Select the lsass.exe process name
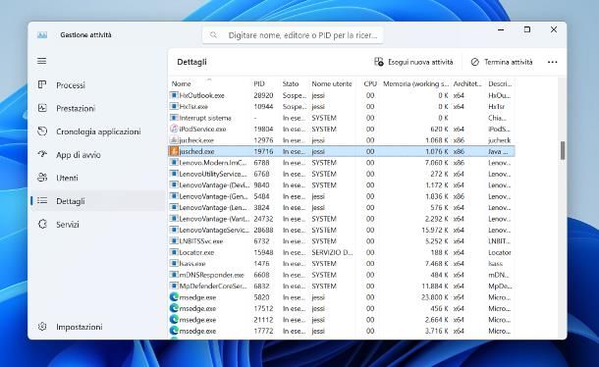599x367 pixels. (192, 264)
